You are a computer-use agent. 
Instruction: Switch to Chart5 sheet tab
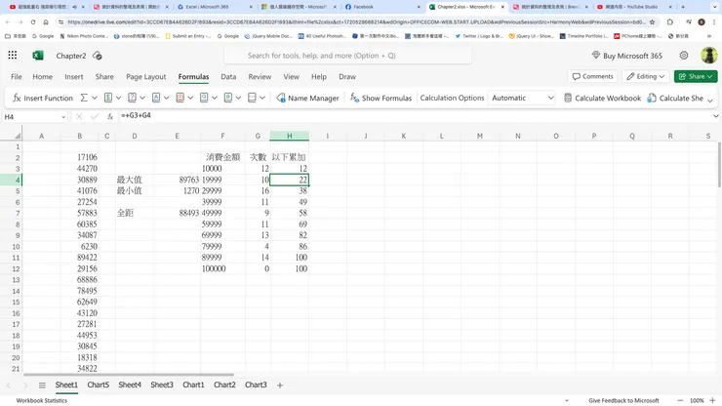pos(99,385)
